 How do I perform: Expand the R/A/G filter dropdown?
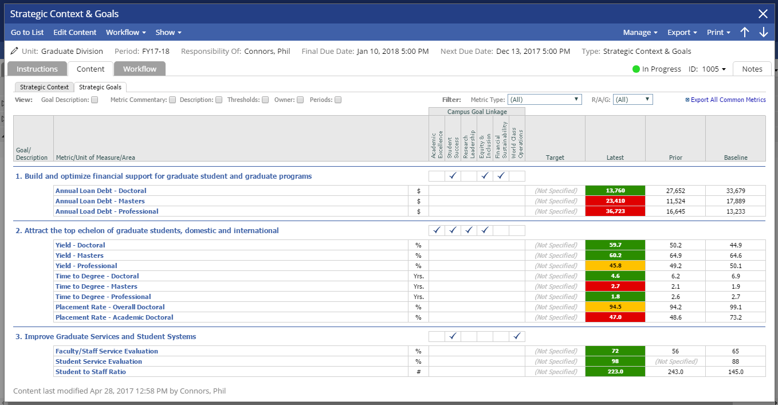[632, 100]
